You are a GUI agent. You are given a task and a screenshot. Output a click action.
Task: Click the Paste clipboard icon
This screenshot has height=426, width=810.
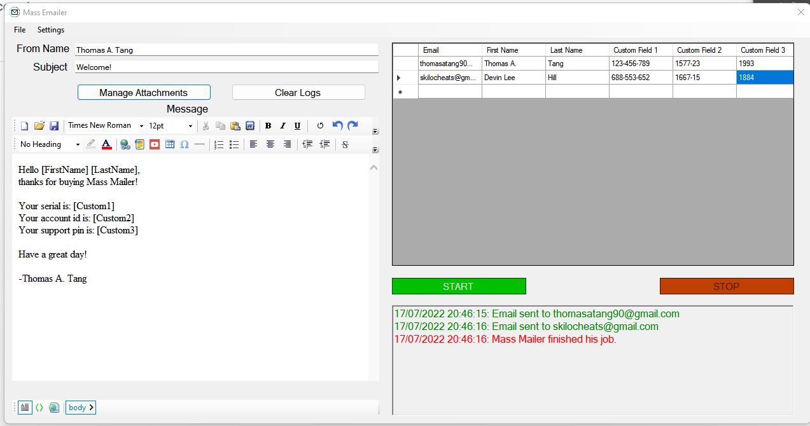point(235,126)
